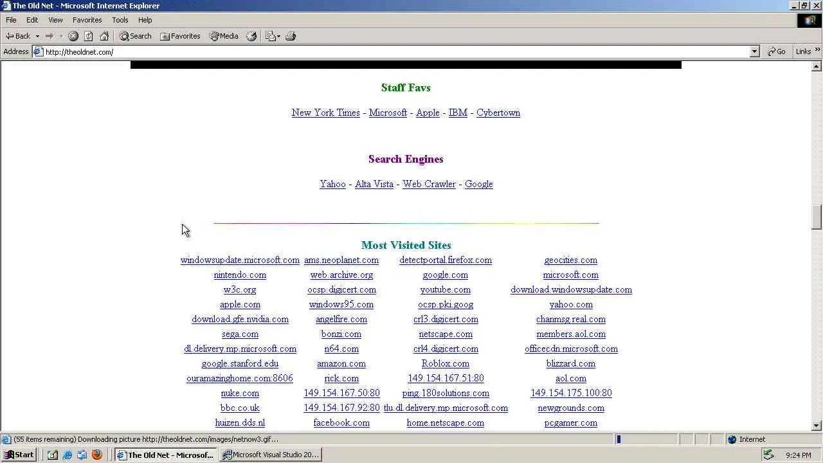Image resolution: width=823 pixels, height=463 pixels.
Task: Open the facebook.com link
Action: (x=341, y=422)
